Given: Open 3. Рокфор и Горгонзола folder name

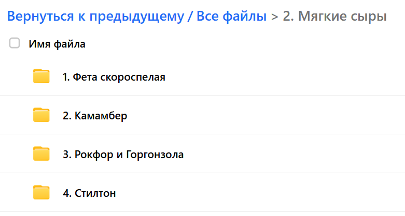Looking at the screenshot, I should pos(123,155).
